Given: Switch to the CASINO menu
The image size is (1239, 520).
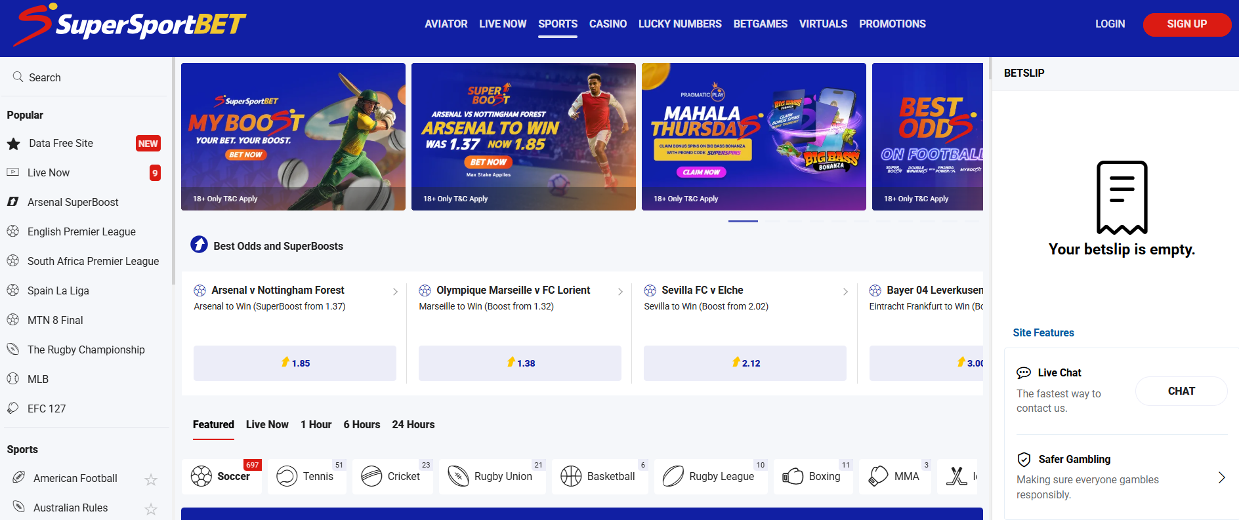Looking at the screenshot, I should point(608,24).
